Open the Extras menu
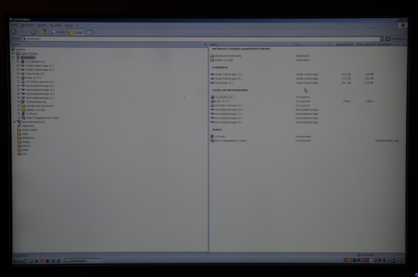The image size is (418, 277). (x=69, y=25)
